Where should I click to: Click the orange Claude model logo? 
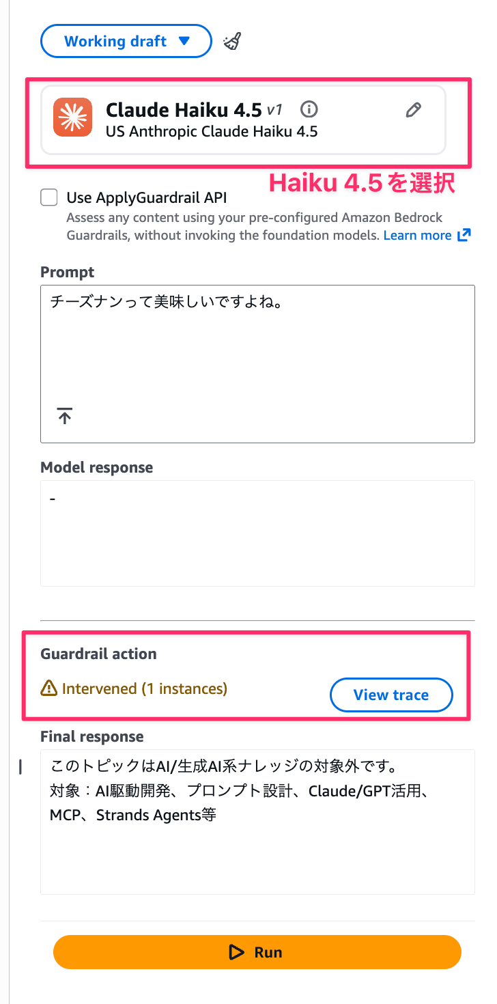[x=72, y=118]
